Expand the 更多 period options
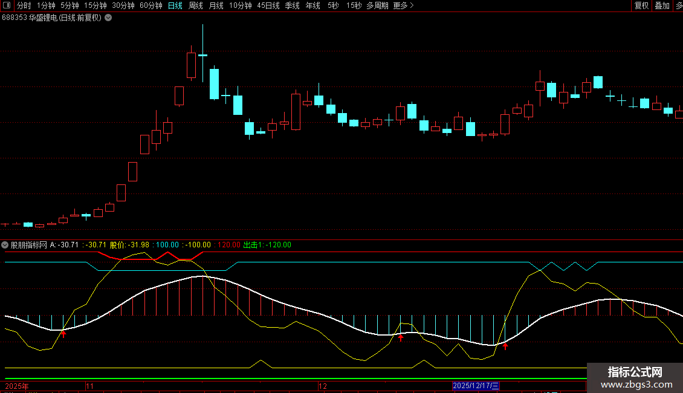Image resolution: width=683 pixels, height=393 pixels. (x=403, y=5)
